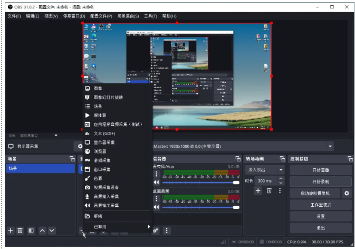This screenshot has width=355, height=249.
Task: Select 游戏采集 game capture
Action: pos(117,160)
